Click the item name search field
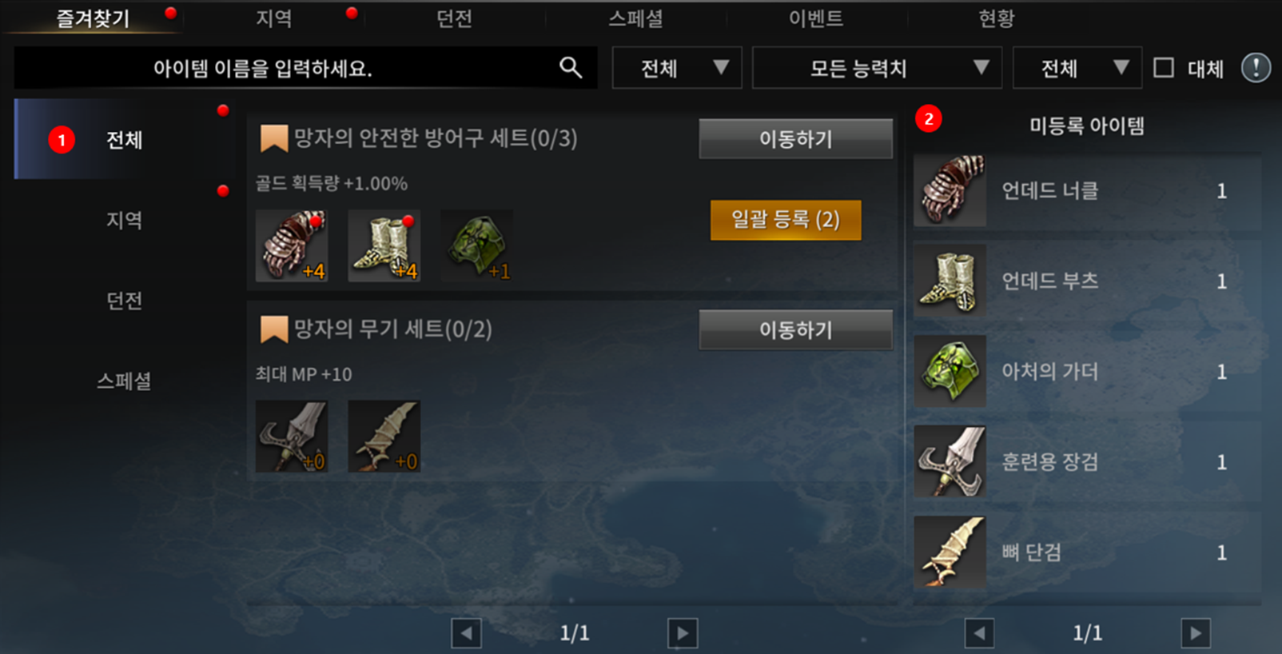The width and height of the screenshot is (1282, 654). click(x=305, y=68)
